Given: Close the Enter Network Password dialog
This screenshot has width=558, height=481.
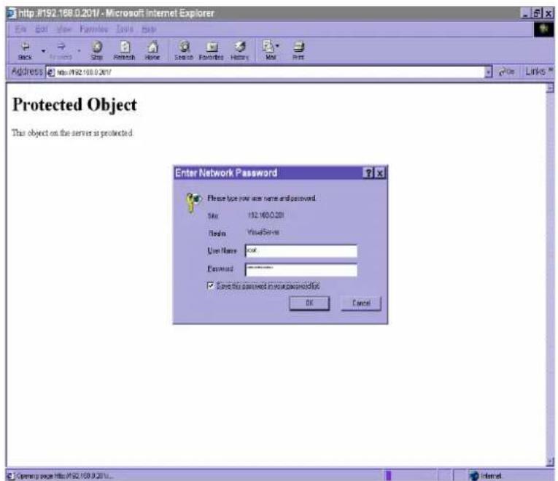Looking at the screenshot, I should click(x=380, y=174).
